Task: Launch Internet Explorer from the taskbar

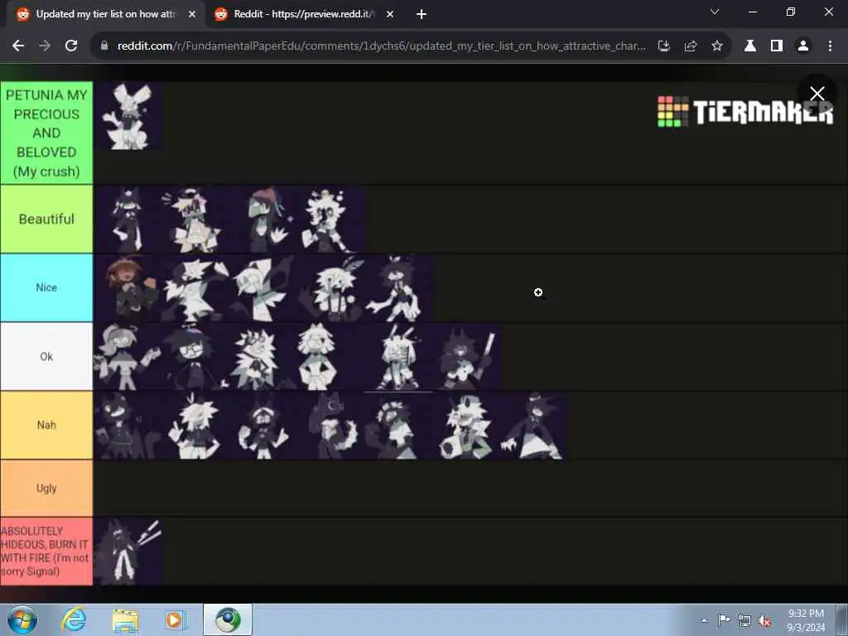Action: (74, 619)
